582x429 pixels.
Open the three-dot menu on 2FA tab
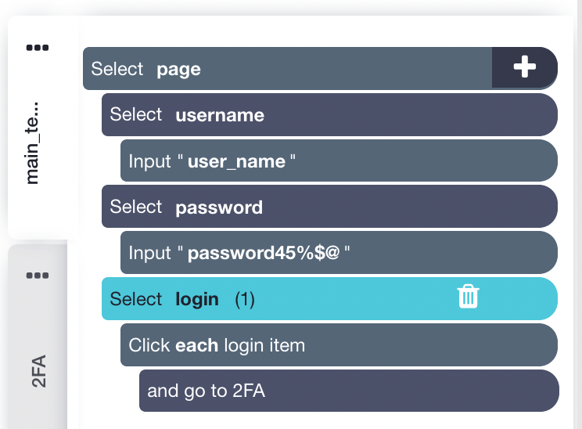[38, 275]
